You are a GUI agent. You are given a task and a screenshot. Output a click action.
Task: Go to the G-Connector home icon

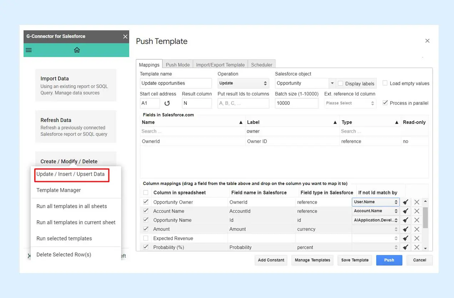click(x=77, y=50)
